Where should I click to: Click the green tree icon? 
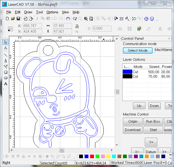139,29
